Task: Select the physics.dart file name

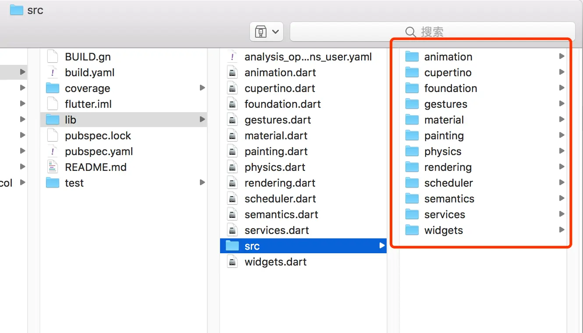Action: (275, 167)
